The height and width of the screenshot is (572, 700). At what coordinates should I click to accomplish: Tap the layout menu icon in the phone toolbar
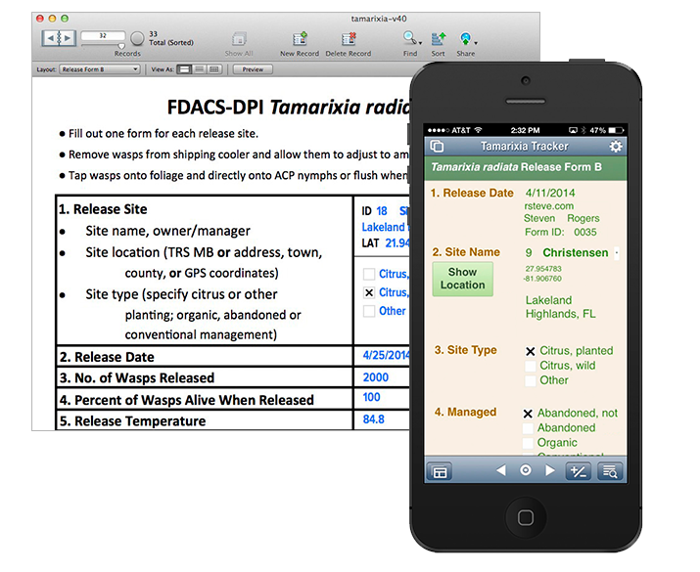(440, 471)
